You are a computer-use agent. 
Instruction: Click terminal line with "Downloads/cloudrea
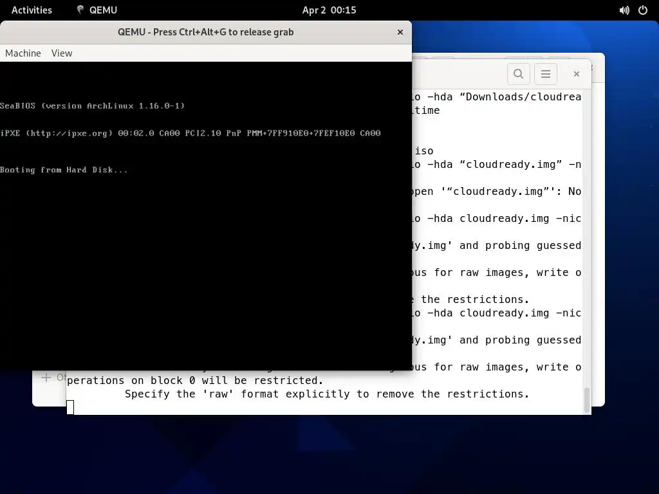click(x=497, y=97)
